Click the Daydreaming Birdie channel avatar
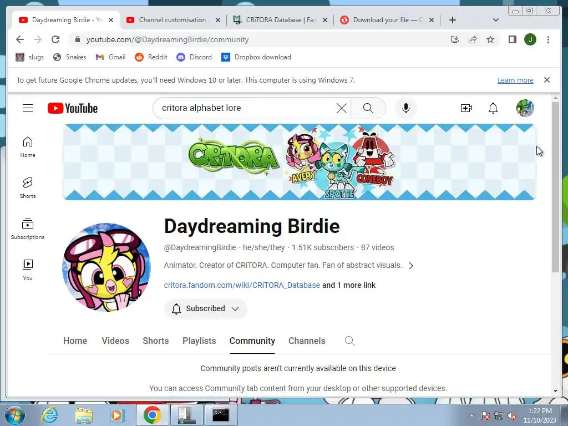Viewport: 568px width, 426px height. point(106,267)
